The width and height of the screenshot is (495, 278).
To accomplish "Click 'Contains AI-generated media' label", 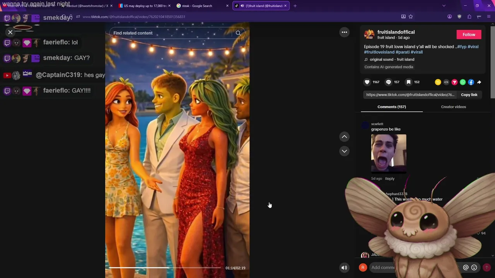I will pos(389,67).
